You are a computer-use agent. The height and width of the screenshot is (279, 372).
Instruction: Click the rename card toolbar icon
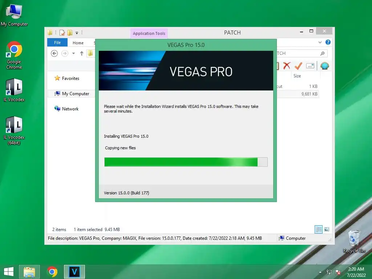[310, 66]
